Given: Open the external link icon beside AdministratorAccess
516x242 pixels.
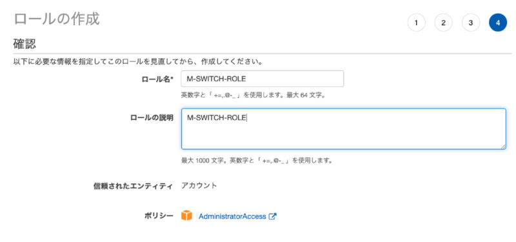Looking at the screenshot, I should pos(272,216).
